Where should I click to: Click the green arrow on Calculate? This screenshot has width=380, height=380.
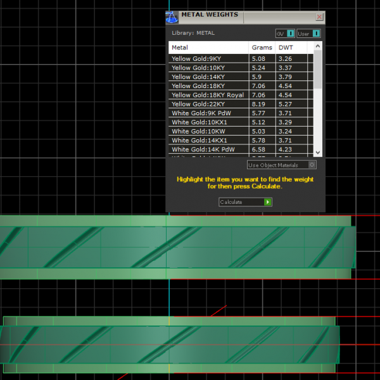pos(268,202)
